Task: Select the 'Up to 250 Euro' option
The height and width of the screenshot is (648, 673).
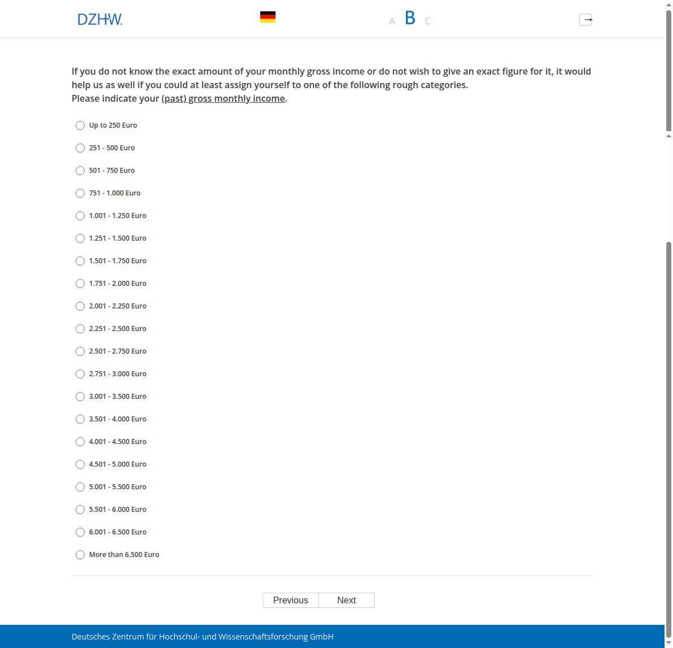Action: point(80,125)
